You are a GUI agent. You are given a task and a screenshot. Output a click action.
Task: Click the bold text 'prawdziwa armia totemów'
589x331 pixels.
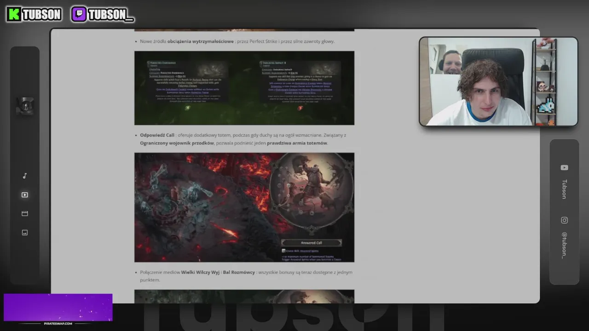(x=297, y=143)
